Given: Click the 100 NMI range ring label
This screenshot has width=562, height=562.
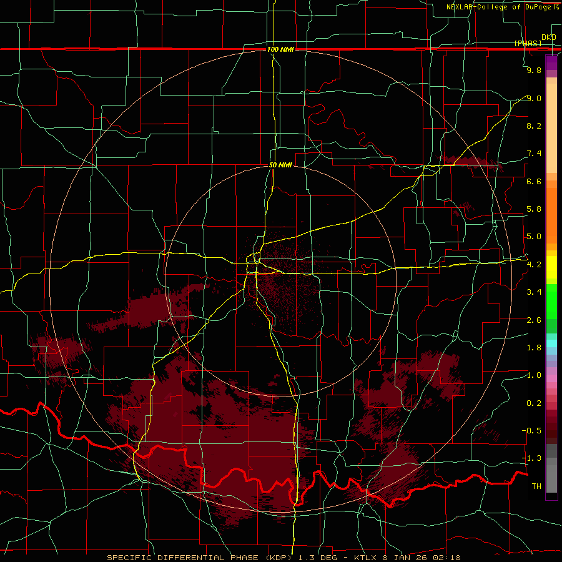Looking at the screenshot, I should click(x=280, y=49).
